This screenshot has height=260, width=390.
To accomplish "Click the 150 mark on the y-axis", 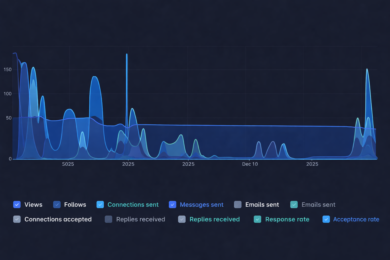I will [x=7, y=69].
